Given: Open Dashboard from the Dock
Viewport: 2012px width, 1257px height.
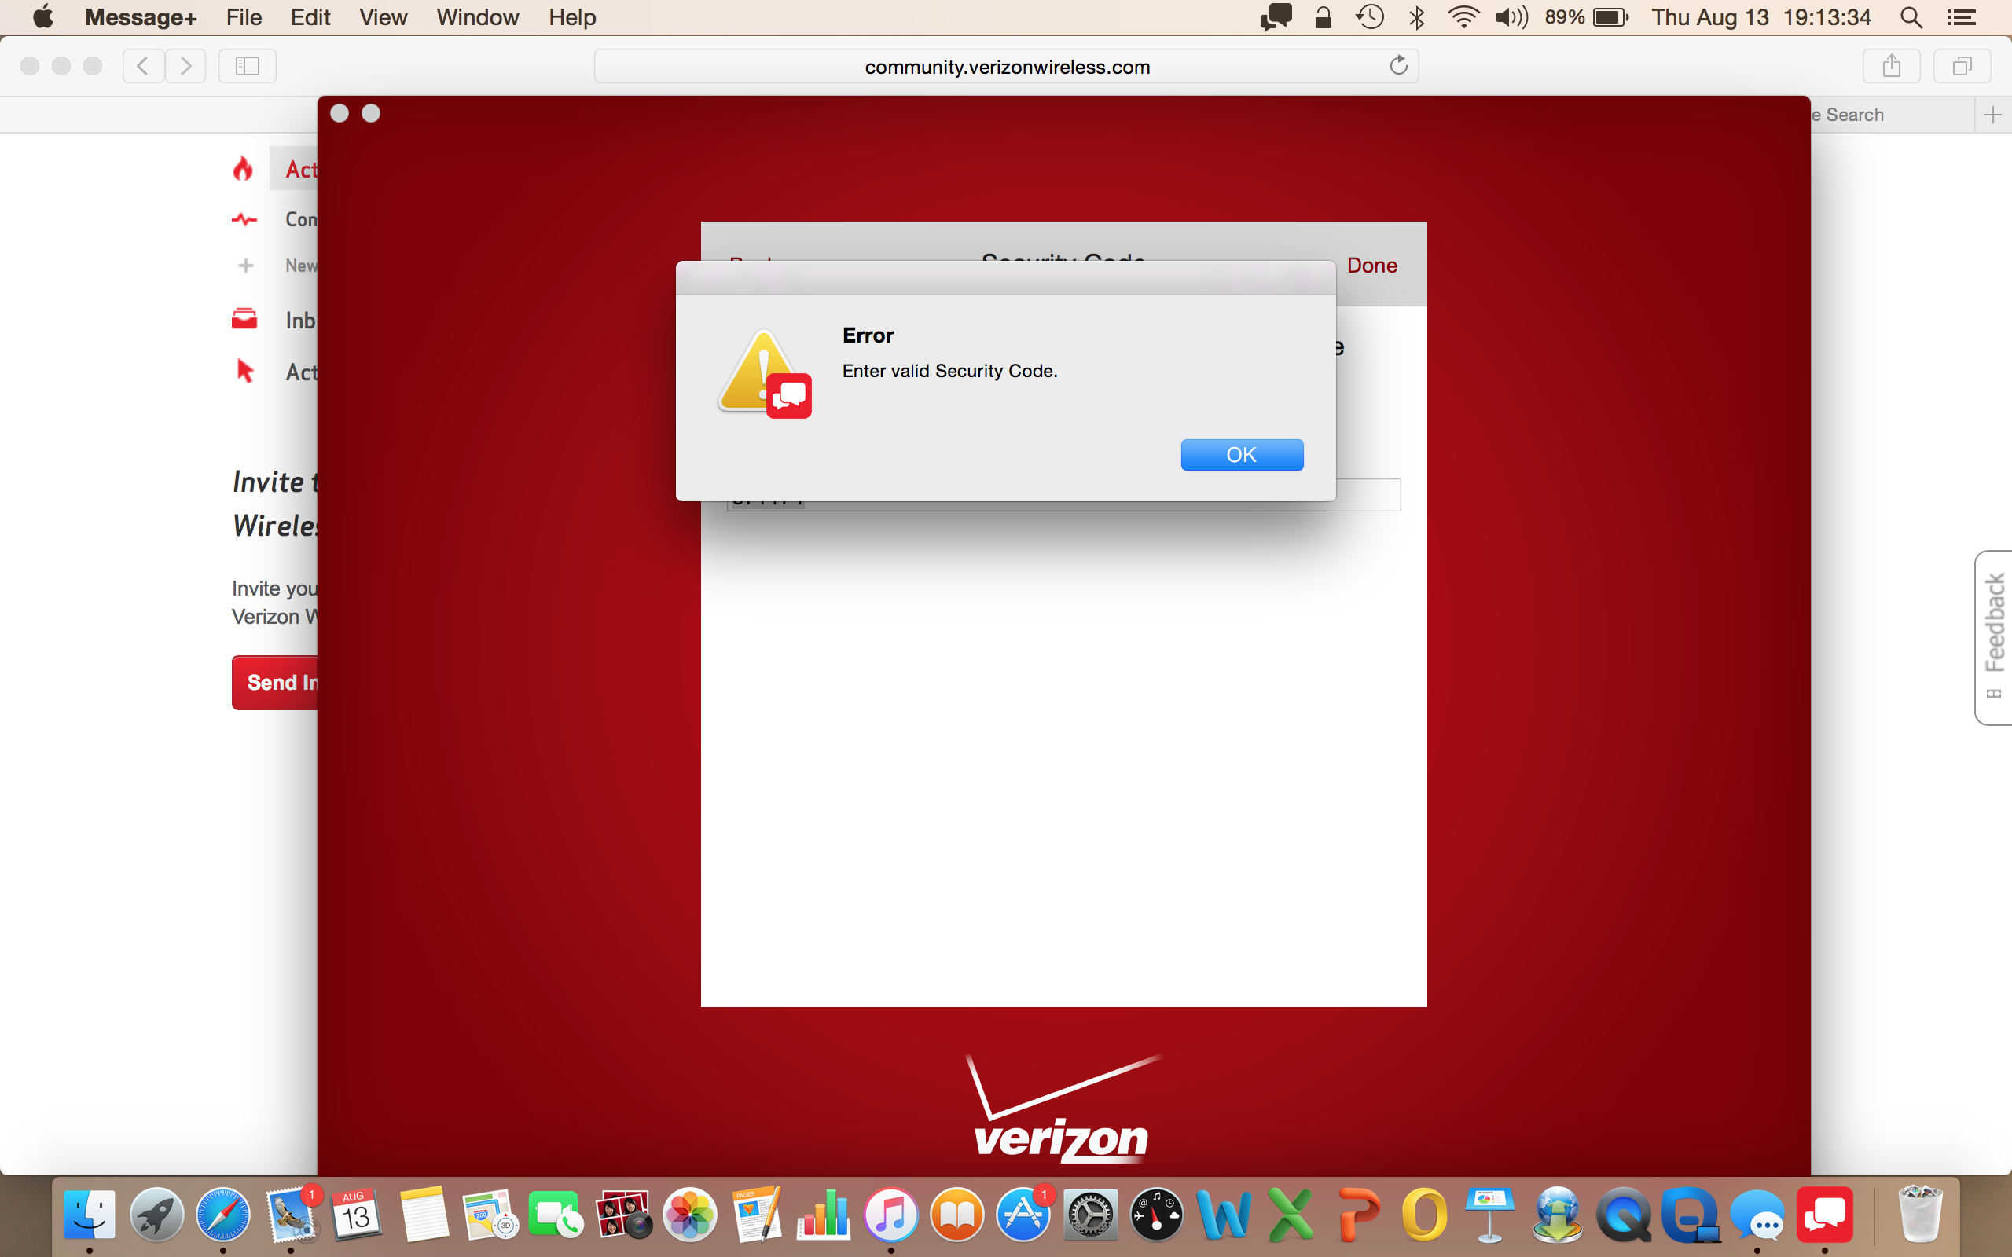Looking at the screenshot, I should pos(1158,1215).
